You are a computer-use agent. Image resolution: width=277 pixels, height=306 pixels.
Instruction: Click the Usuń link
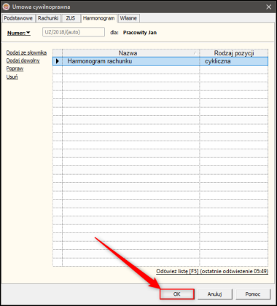click(12, 77)
